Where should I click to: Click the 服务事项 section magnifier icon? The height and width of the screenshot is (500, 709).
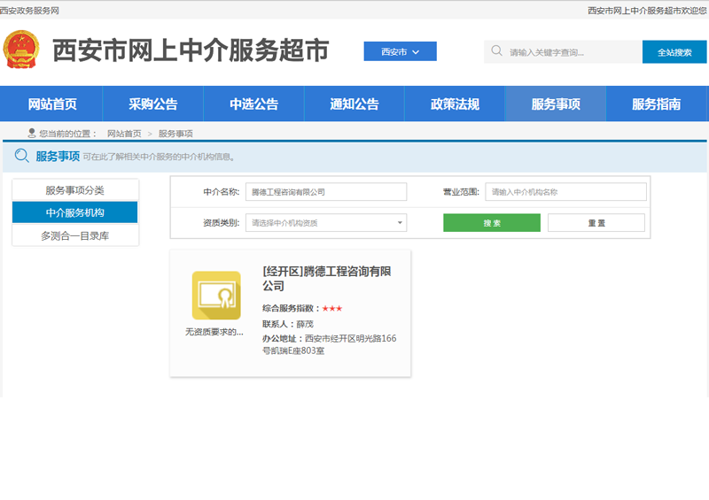click(x=22, y=157)
